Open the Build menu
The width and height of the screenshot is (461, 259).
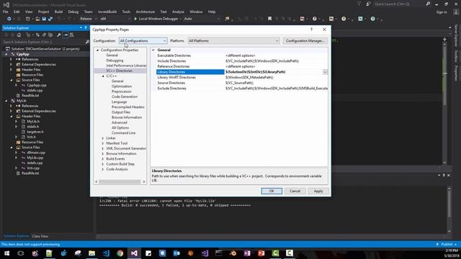58,12
